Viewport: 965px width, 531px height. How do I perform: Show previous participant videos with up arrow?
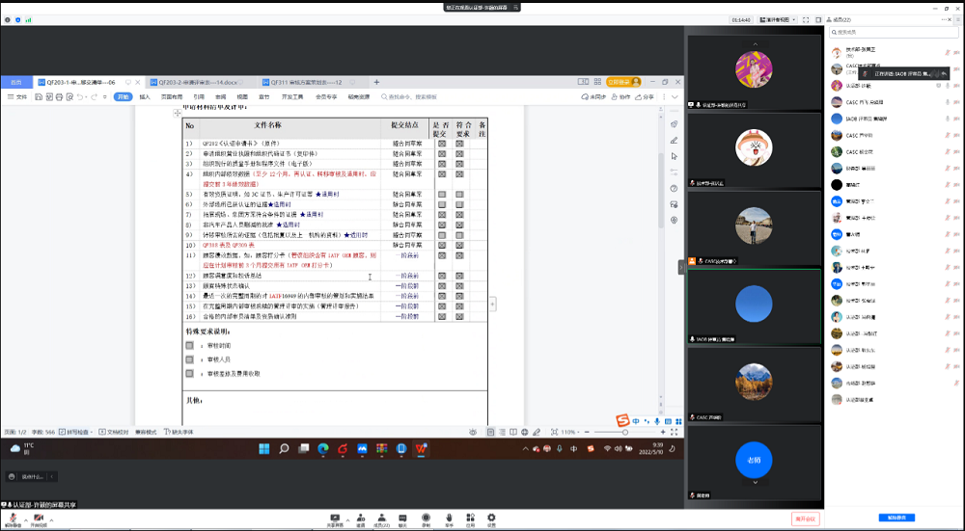(x=756, y=44)
